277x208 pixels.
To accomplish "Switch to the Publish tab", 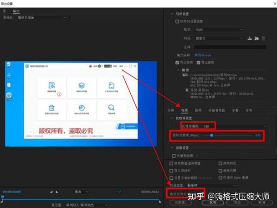I will 249,110.
